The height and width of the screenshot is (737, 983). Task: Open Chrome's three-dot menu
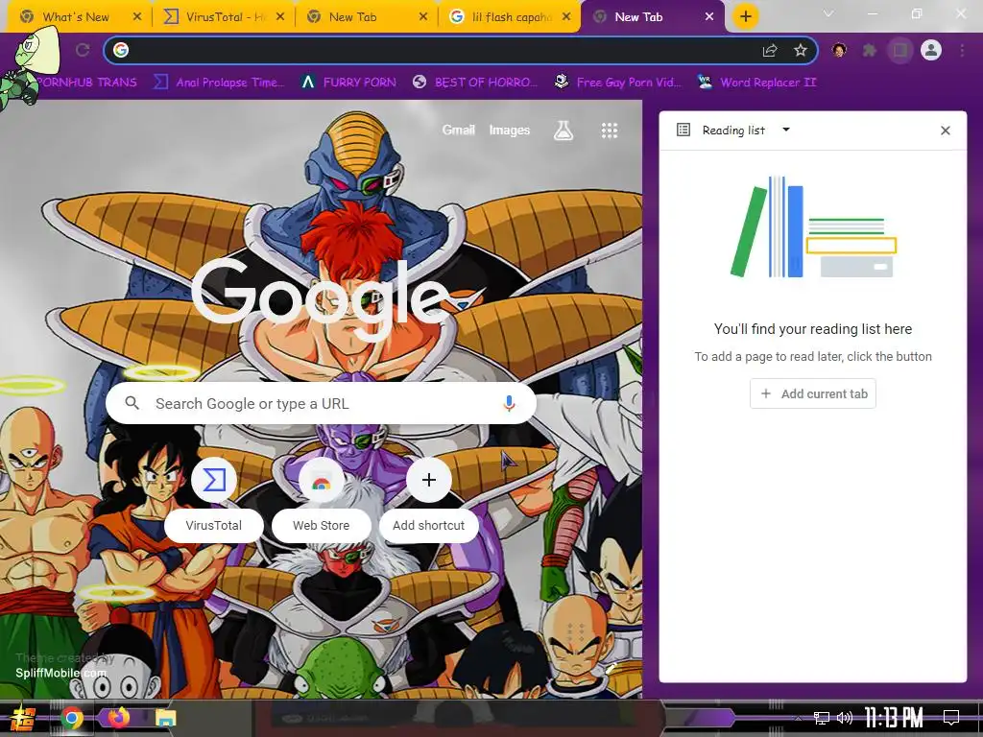tap(962, 50)
